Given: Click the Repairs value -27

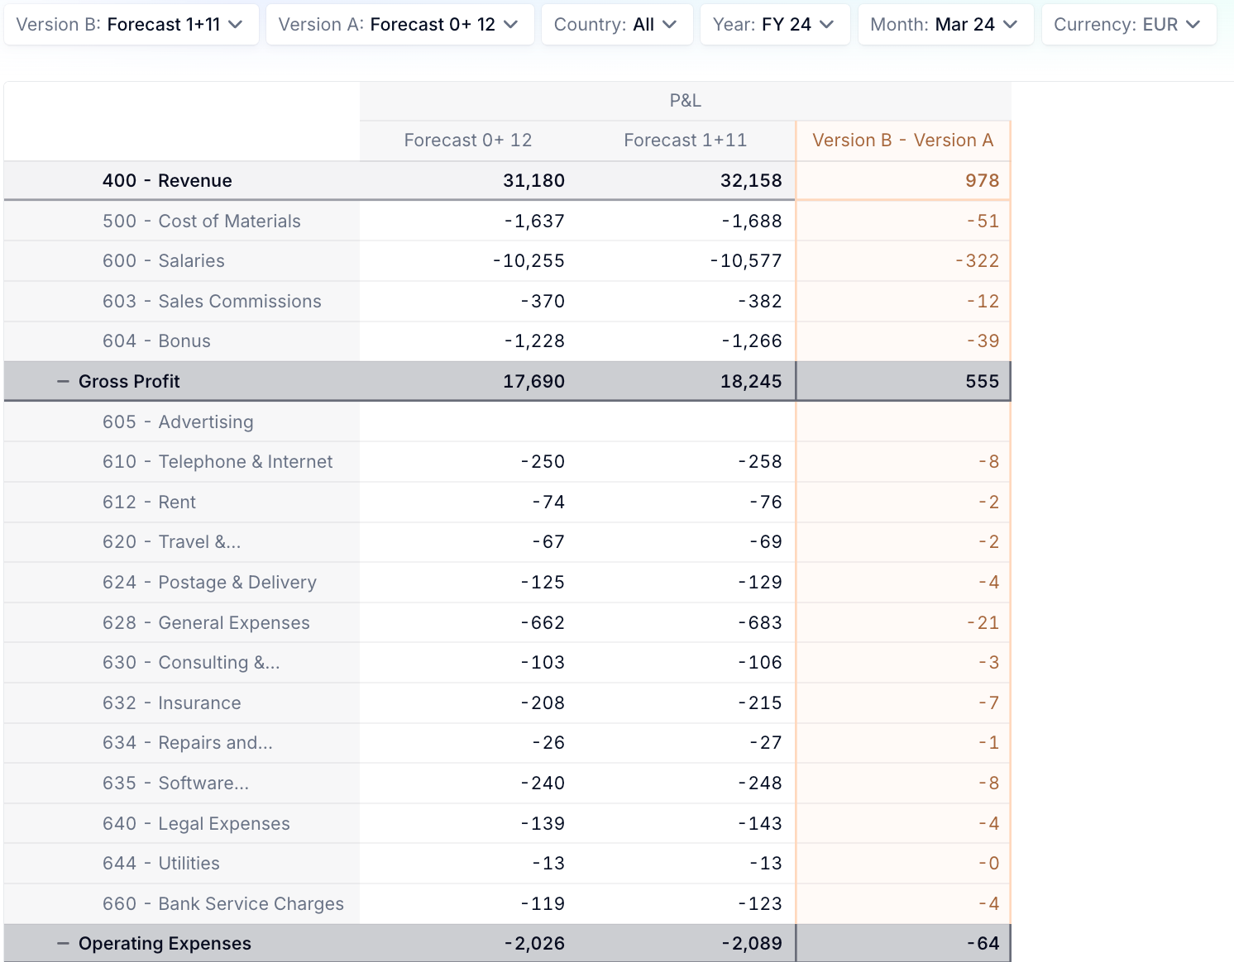Looking at the screenshot, I should pyautogui.click(x=766, y=743).
